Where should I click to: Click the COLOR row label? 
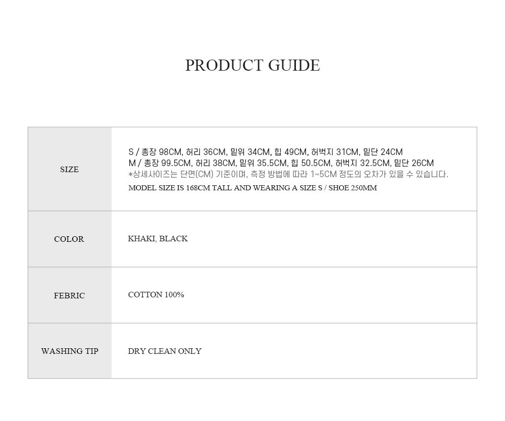69,239
